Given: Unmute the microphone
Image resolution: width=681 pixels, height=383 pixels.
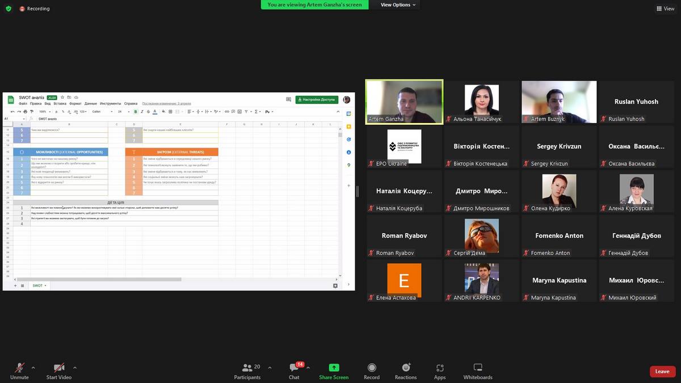Looking at the screenshot, I should (x=19, y=368).
